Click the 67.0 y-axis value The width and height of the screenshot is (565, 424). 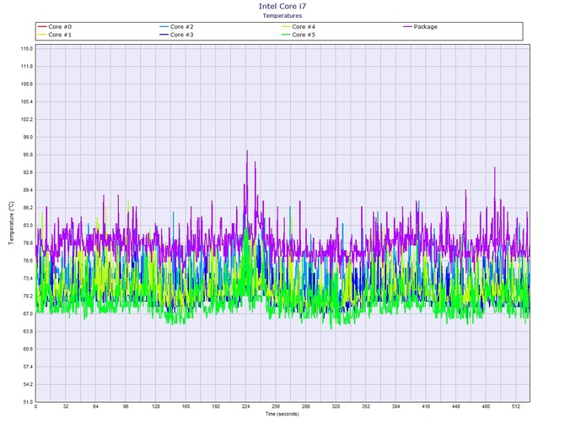[x=28, y=314]
